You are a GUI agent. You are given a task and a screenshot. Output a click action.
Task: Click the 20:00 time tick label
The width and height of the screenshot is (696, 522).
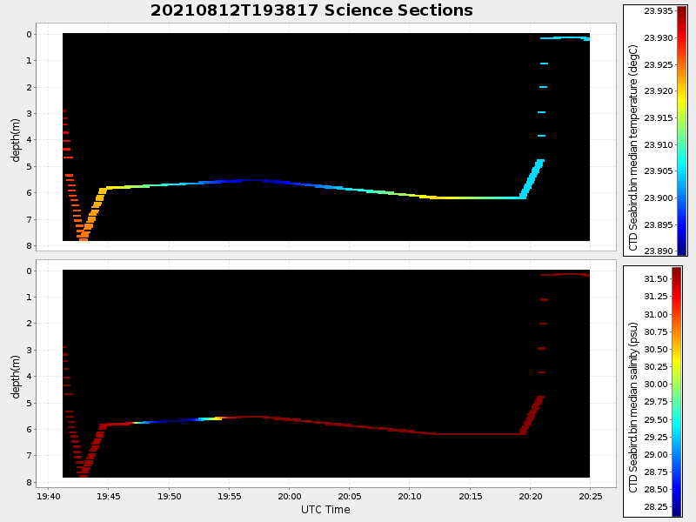pyautogui.click(x=290, y=496)
